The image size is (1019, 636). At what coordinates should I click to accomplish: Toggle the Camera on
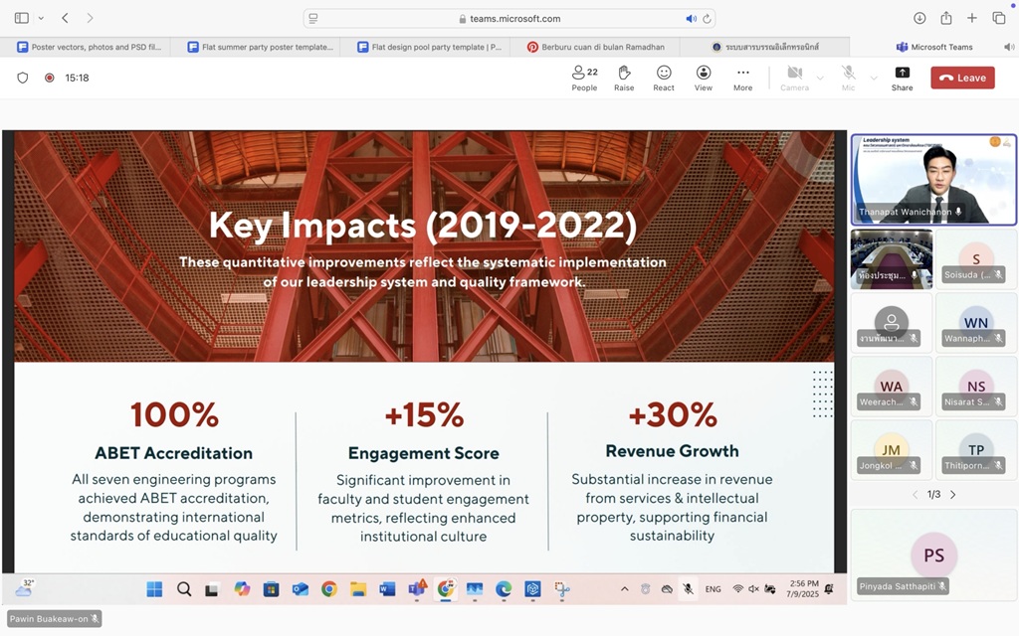(x=794, y=78)
